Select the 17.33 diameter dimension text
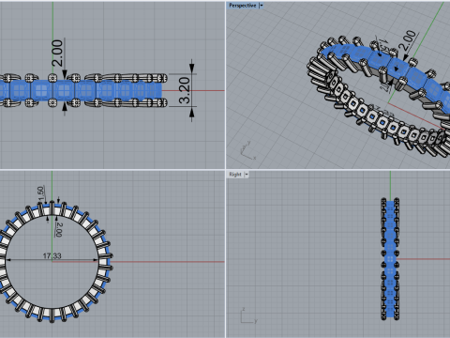 (x=52, y=256)
